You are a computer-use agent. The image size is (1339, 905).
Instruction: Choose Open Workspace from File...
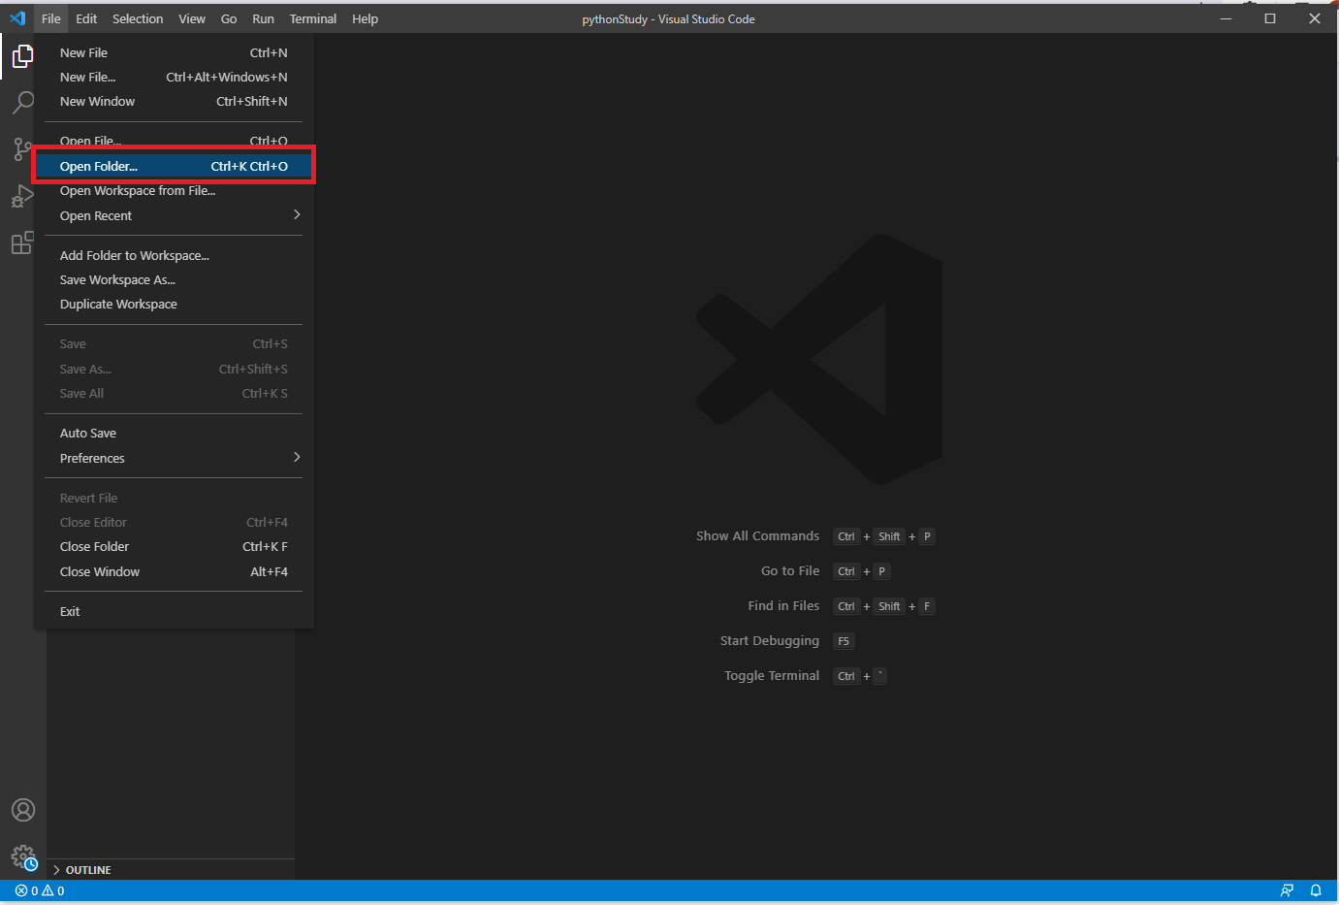[175, 190]
